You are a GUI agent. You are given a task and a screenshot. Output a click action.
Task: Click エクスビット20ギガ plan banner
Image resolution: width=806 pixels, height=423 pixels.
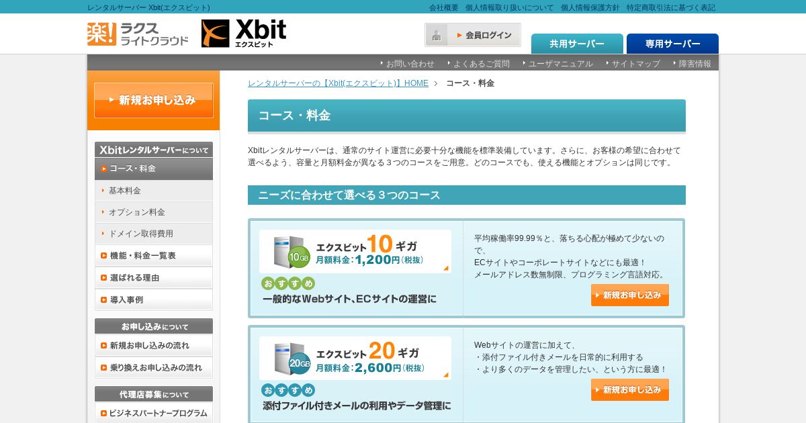(x=355, y=358)
